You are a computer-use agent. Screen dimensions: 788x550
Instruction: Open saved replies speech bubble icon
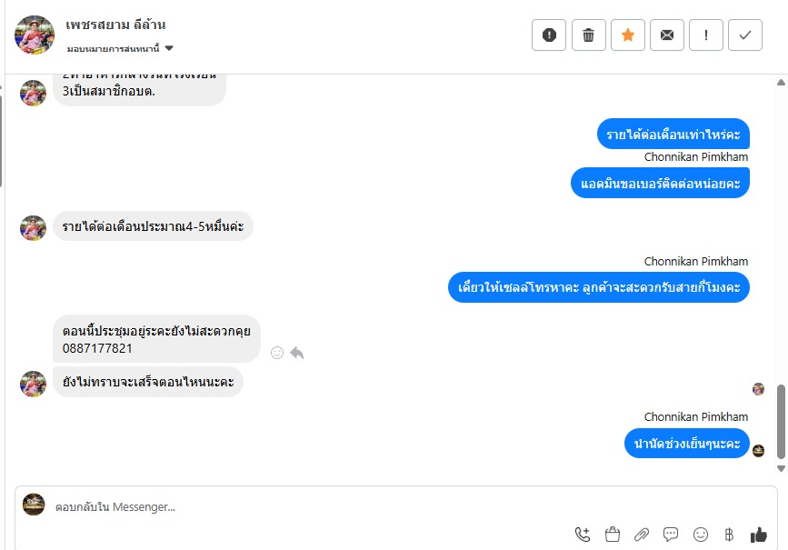671,534
